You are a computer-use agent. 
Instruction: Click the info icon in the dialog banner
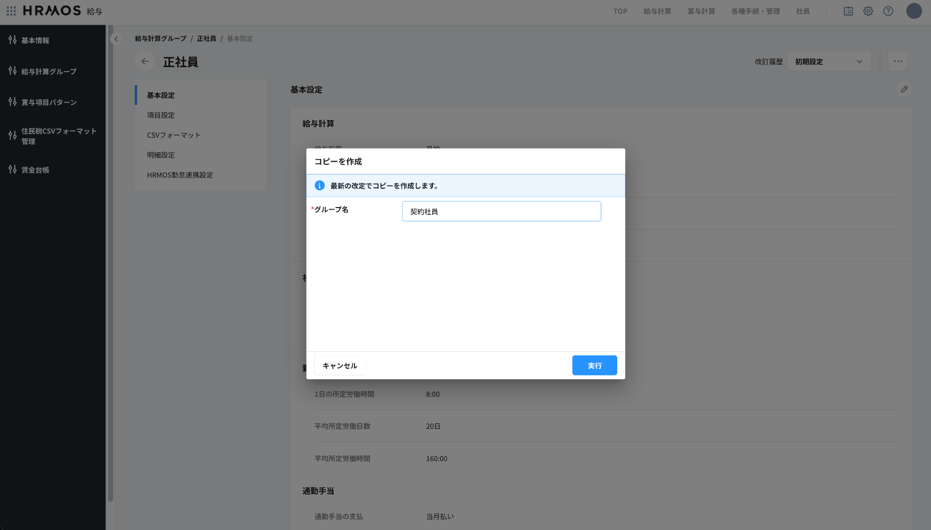tap(319, 185)
